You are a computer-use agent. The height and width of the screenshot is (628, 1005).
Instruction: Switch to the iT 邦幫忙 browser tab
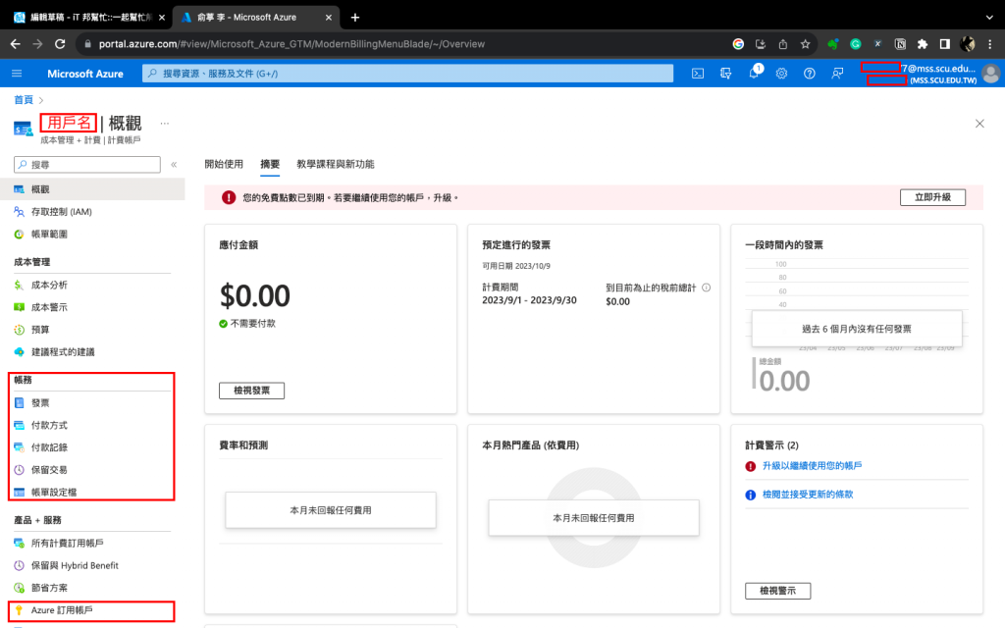tap(89, 18)
